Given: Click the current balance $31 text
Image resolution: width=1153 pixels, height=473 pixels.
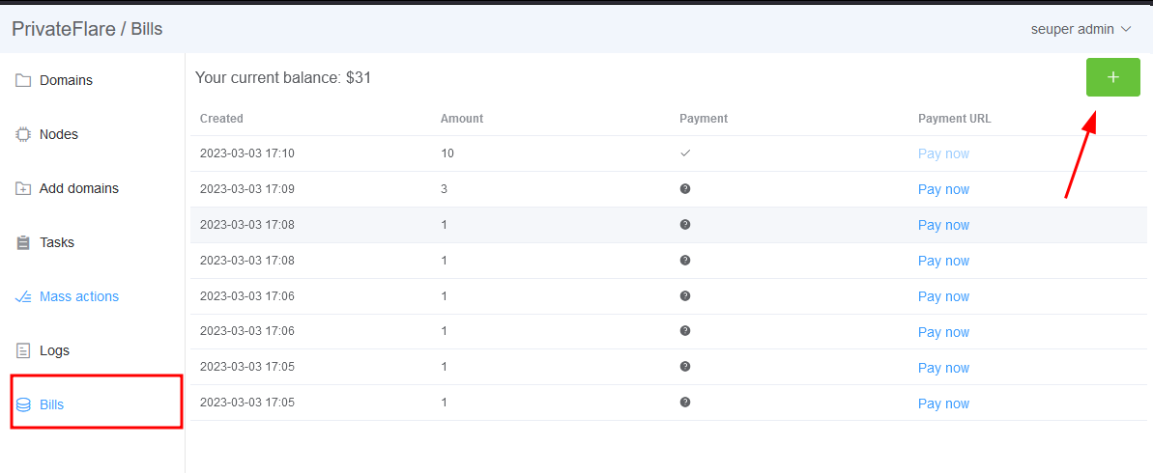Looking at the screenshot, I should tap(283, 77).
